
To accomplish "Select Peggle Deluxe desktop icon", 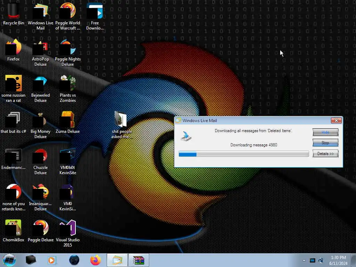I will coord(40,231).
